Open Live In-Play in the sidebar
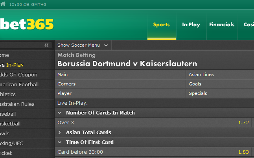Viewport: 254px width, 158px height. click(12, 65)
